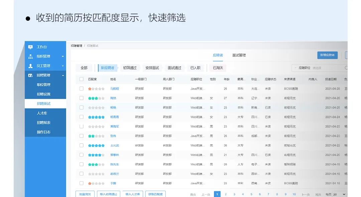Click the search icon in 应聘职位 filter
The image size is (361, 197).
[346, 68]
